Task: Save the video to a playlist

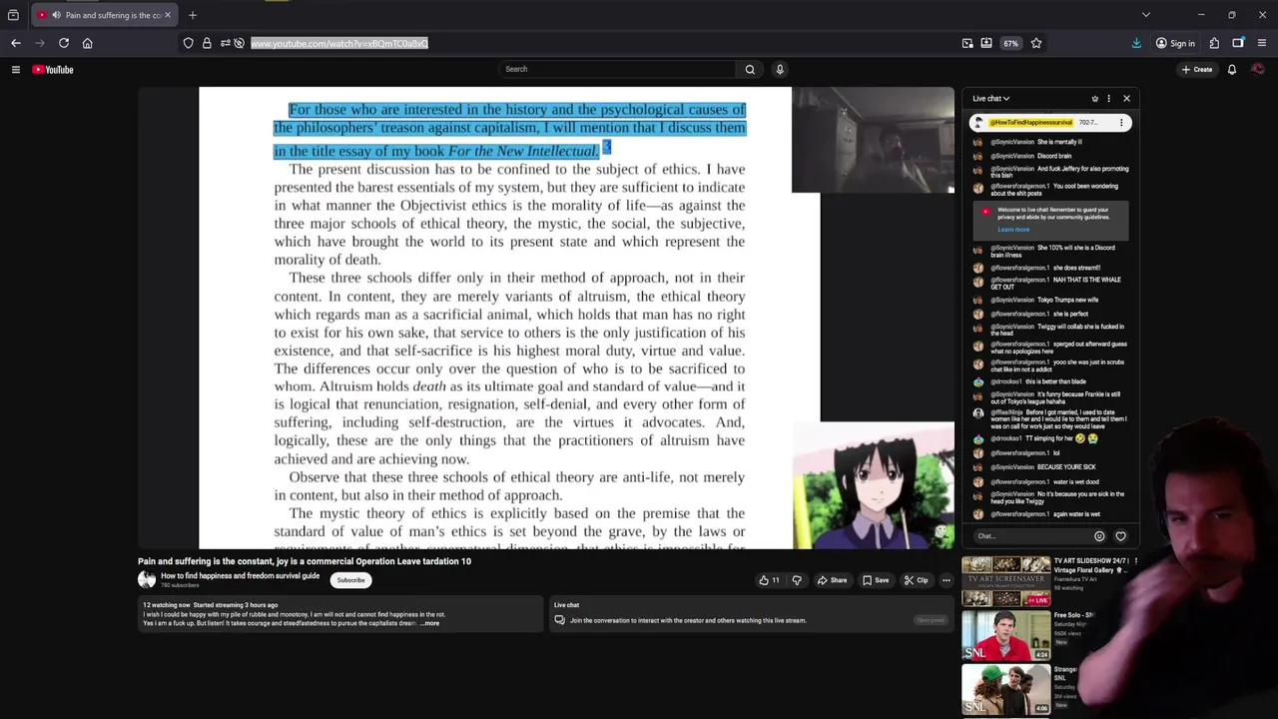Action: pyautogui.click(x=876, y=580)
